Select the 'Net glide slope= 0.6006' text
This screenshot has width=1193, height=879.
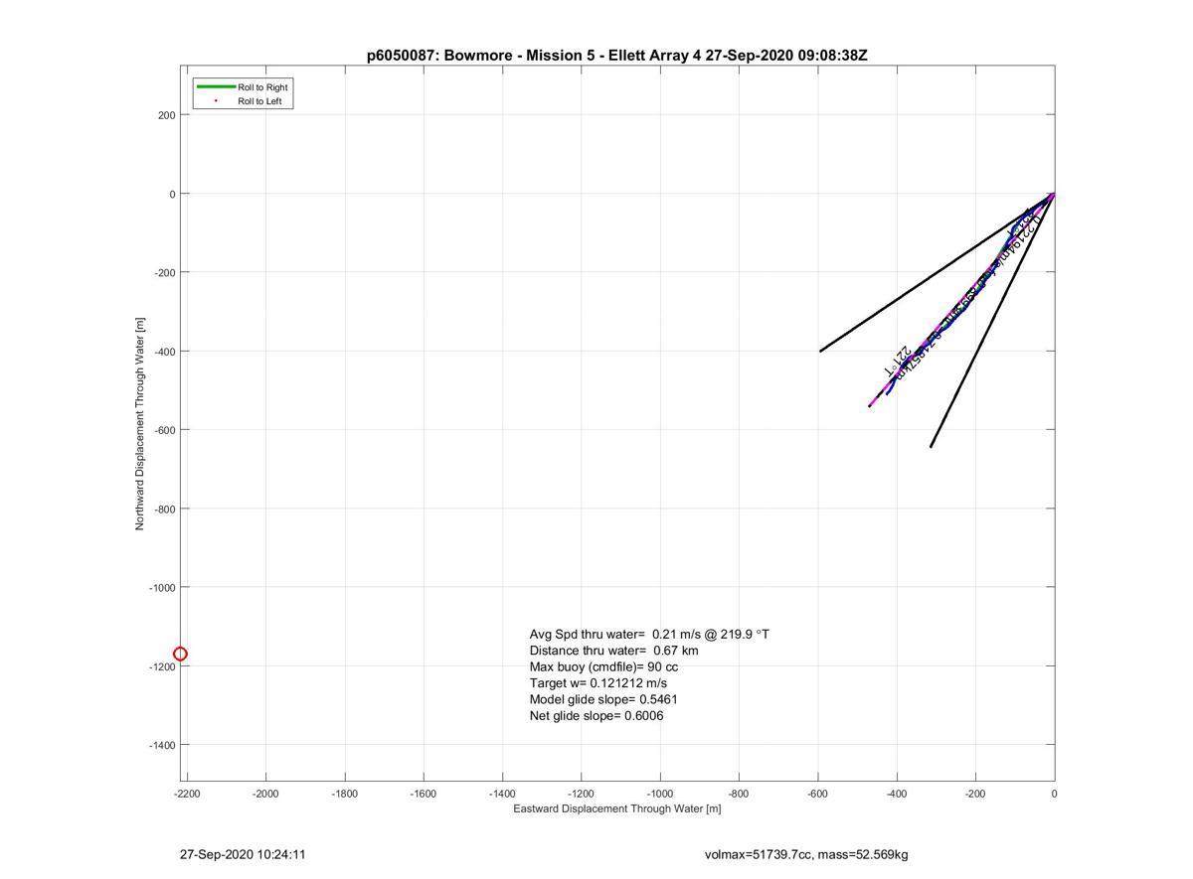point(596,715)
